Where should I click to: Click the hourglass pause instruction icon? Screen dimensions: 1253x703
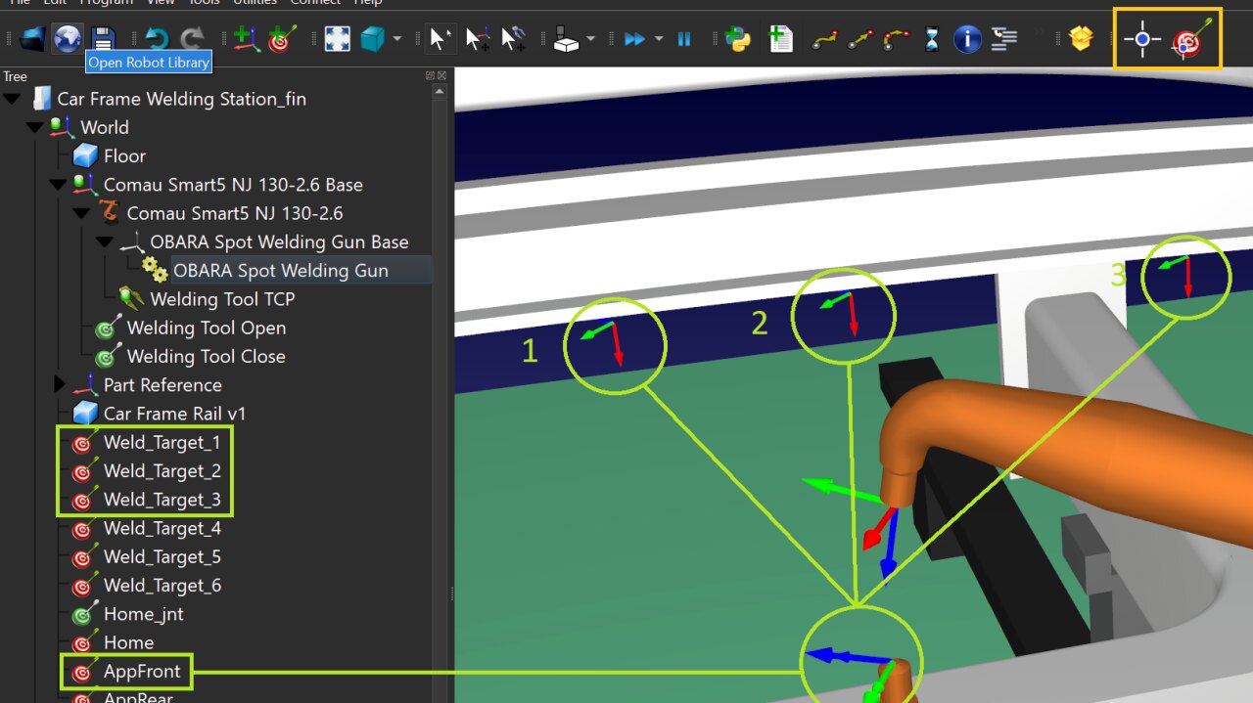coord(932,39)
